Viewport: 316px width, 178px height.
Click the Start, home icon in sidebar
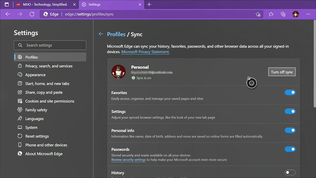click(x=20, y=83)
